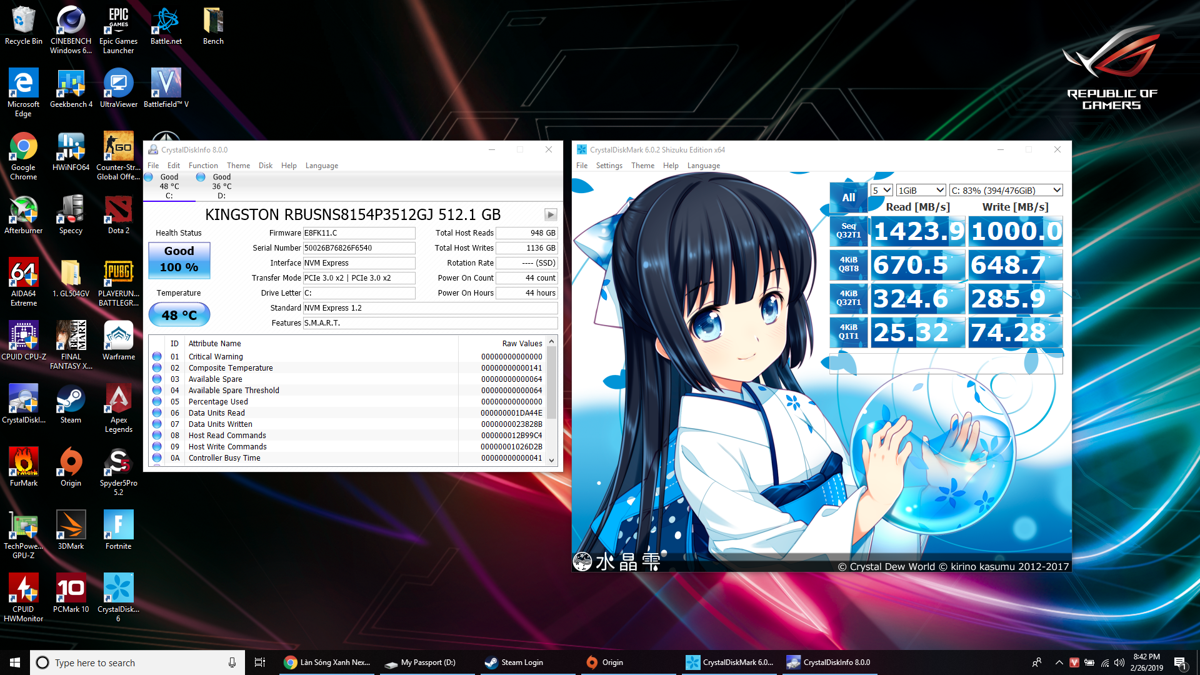Run 4KiB Q32T1 benchmark test
Screen dimensions: 1200x675
point(848,298)
